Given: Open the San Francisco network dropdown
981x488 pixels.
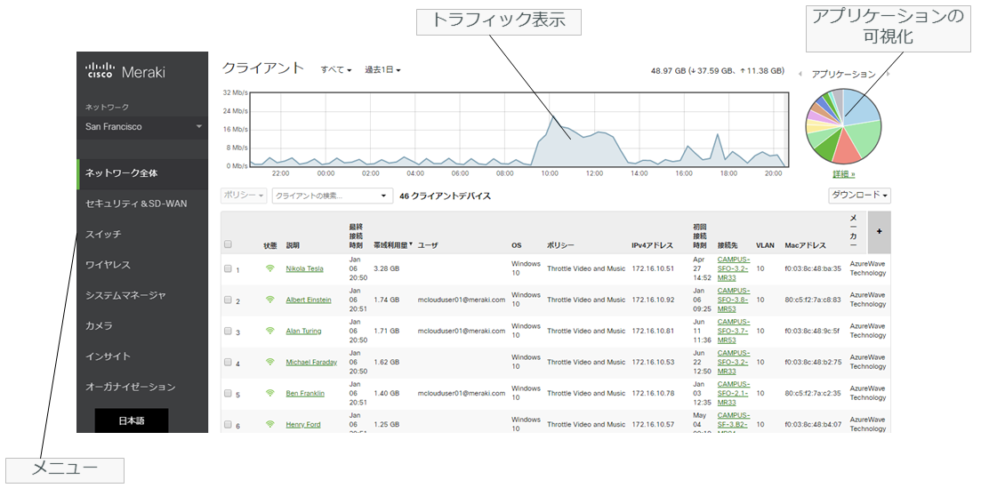Looking at the screenshot, I should click(x=142, y=127).
